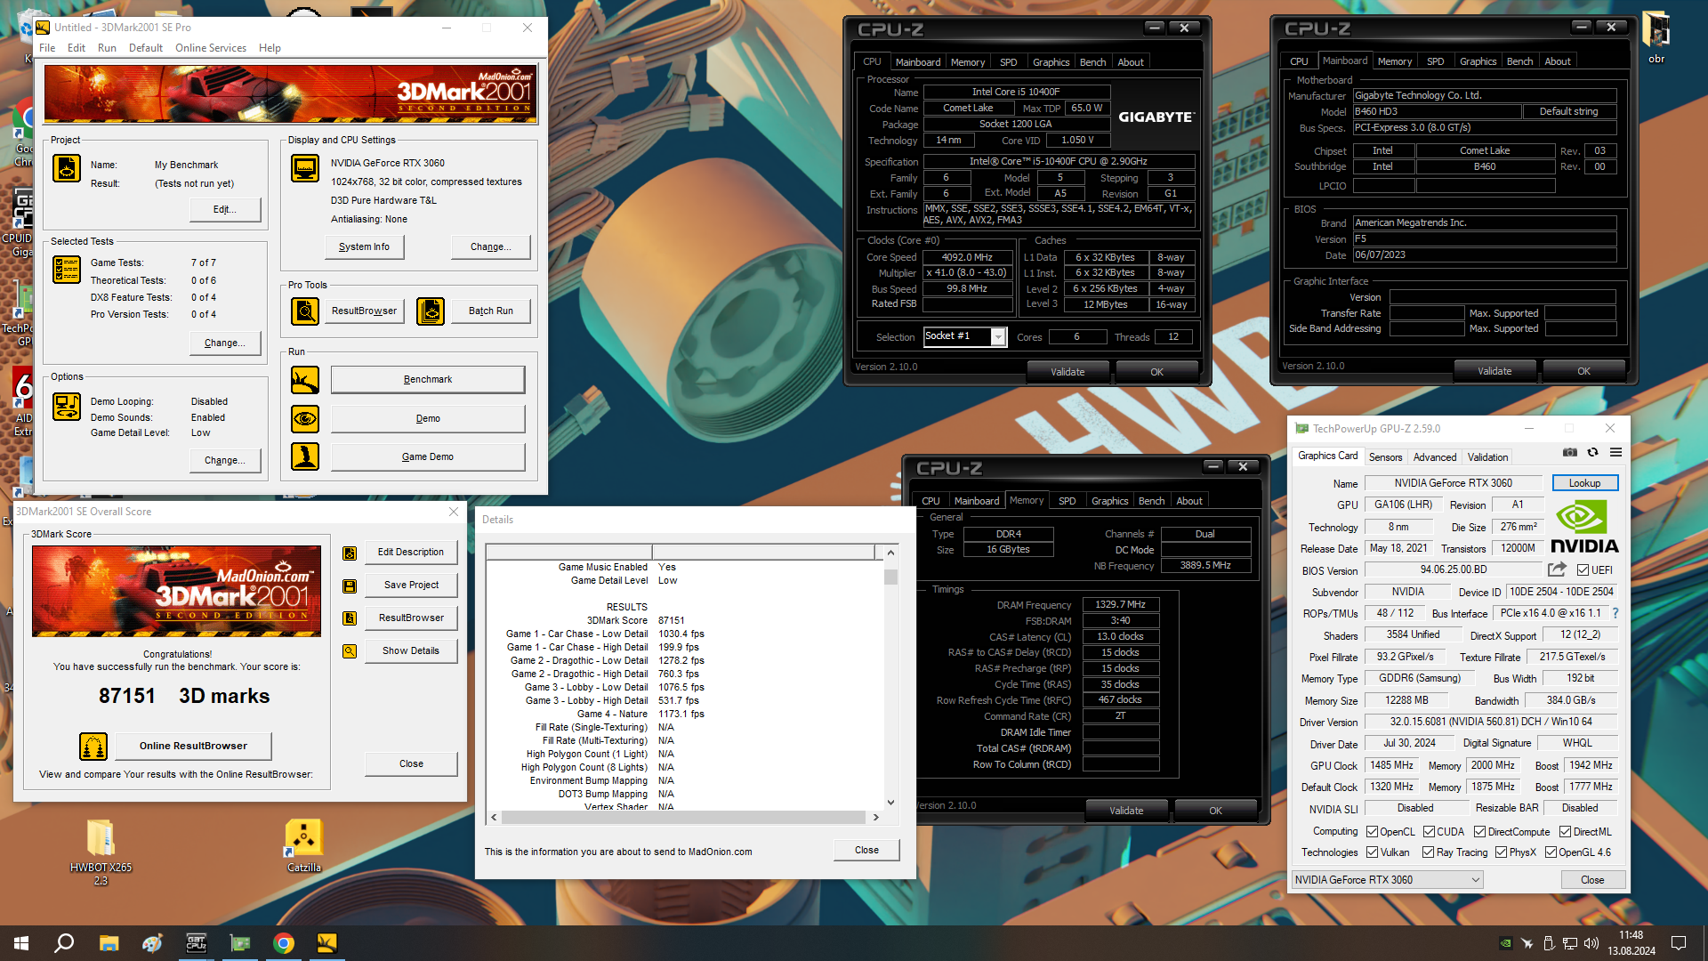The height and width of the screenshot is (961, 1708).
Task: Click the Display and CPU Settings monitor icon
Action: 305,167
